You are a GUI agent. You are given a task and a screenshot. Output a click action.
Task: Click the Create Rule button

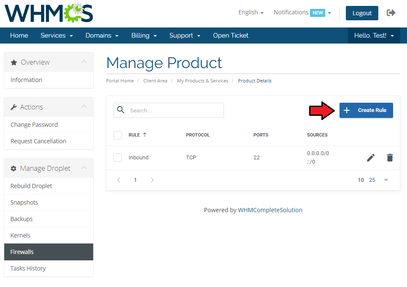point(366,110)
